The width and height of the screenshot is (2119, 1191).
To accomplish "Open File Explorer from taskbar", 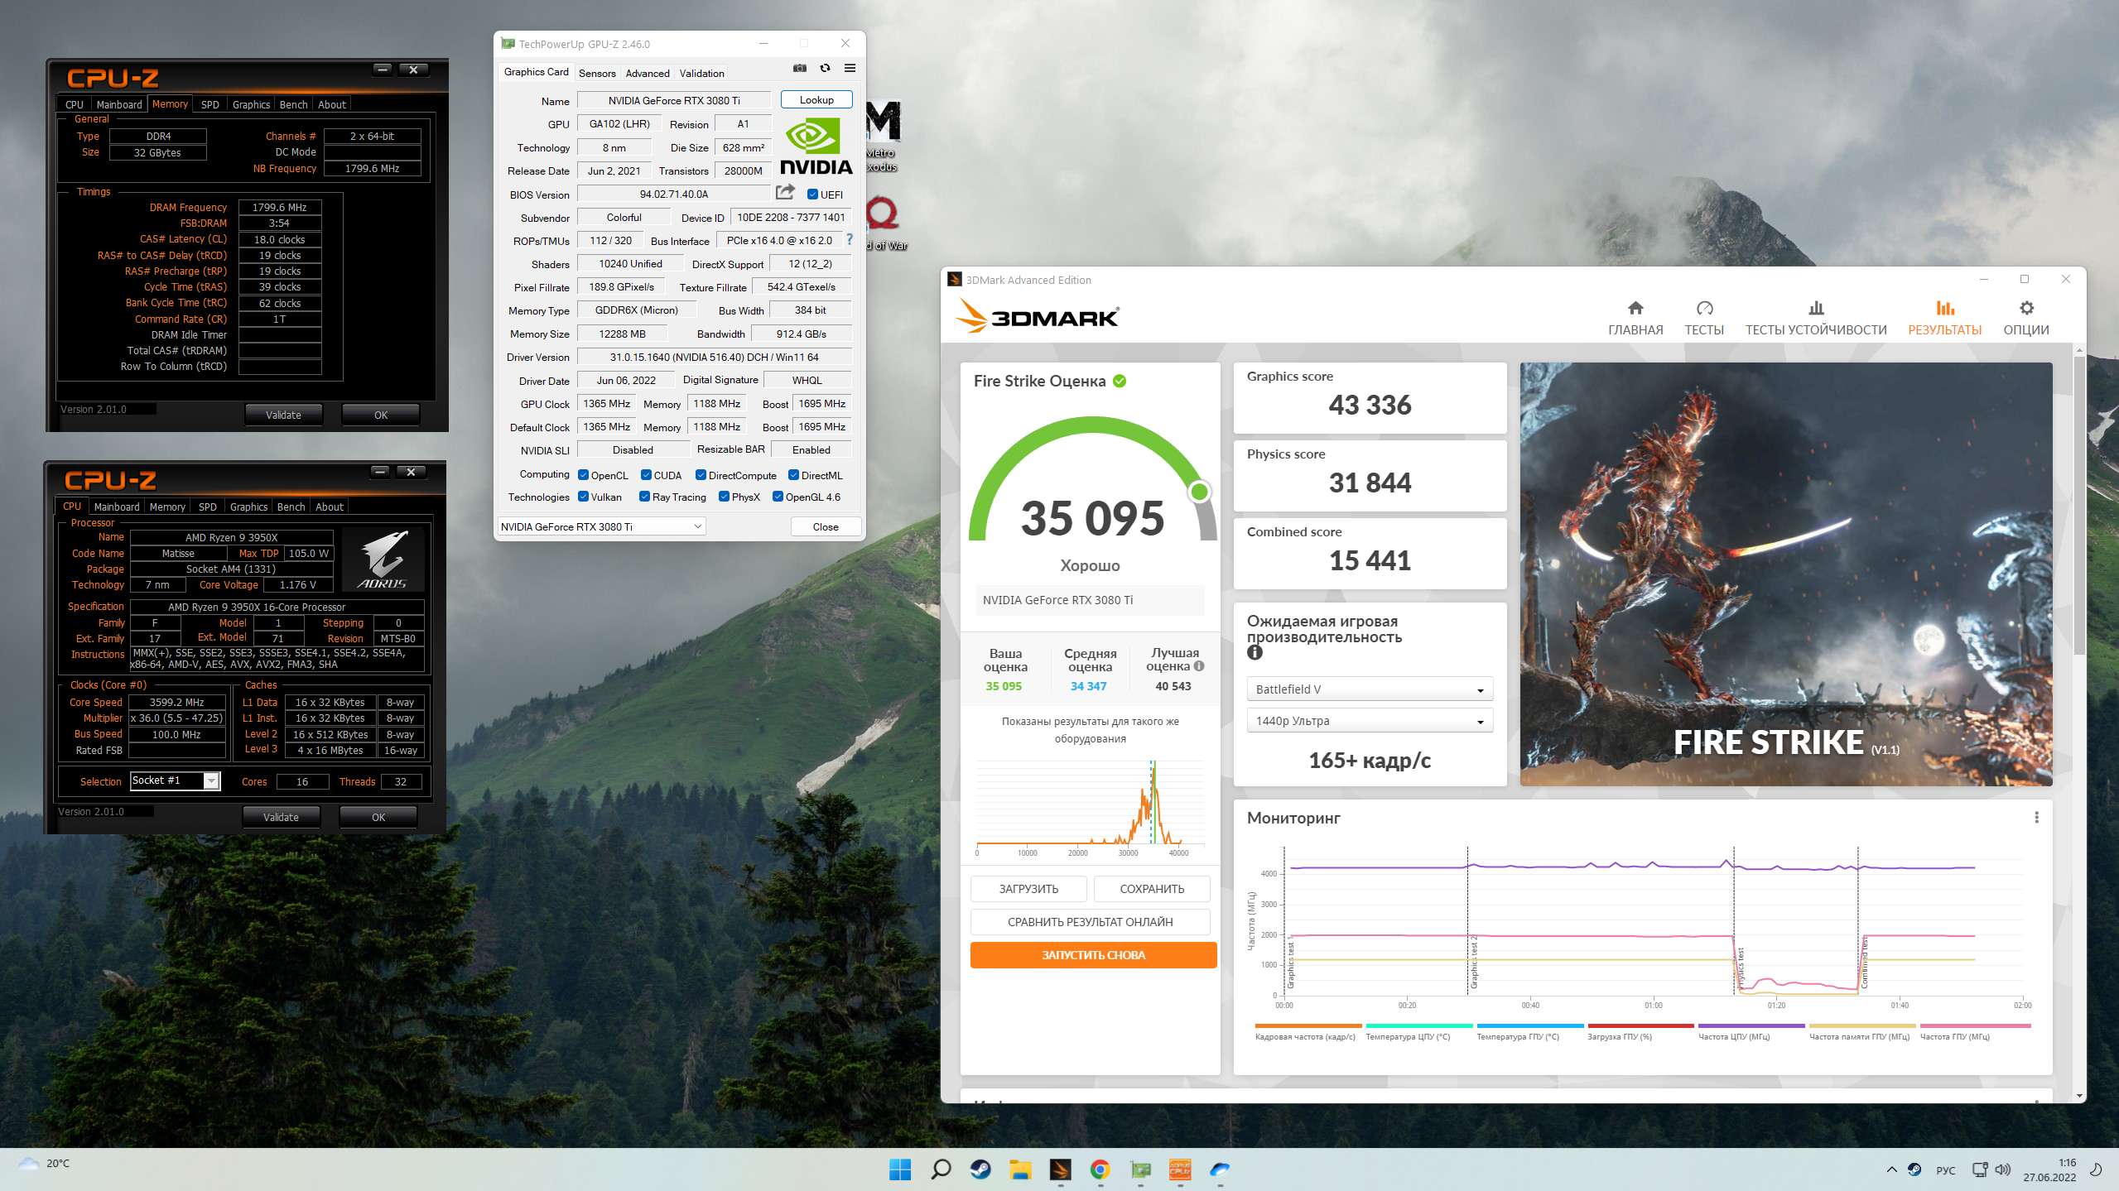I will (x=1020, y=1169).
